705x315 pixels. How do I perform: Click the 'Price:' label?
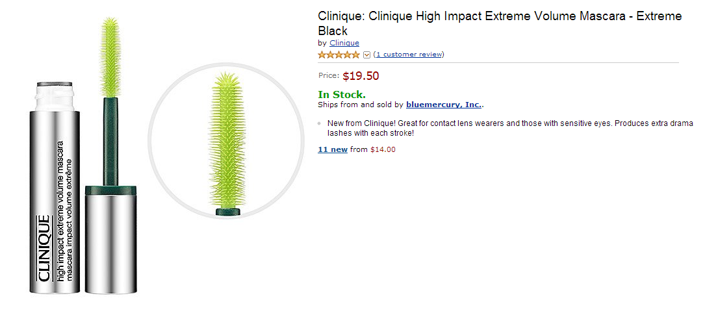pos(329,76)
